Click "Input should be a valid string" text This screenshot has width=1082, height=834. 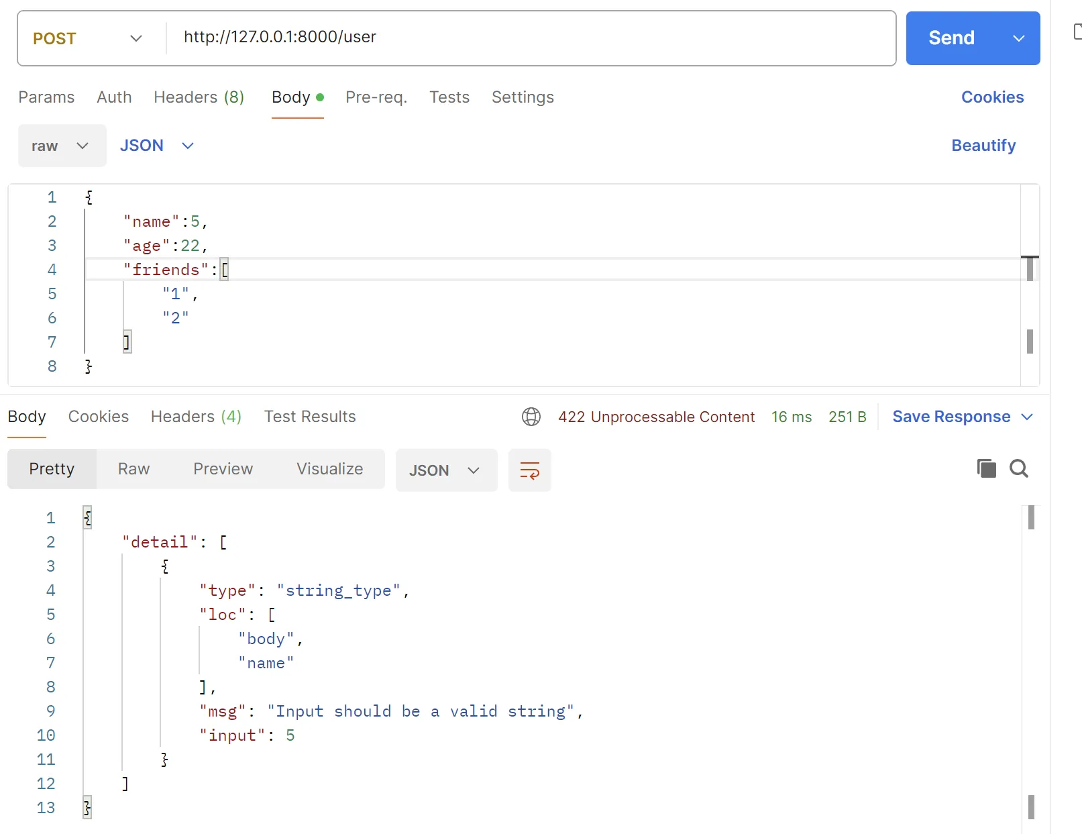click(x=421, y=711)
